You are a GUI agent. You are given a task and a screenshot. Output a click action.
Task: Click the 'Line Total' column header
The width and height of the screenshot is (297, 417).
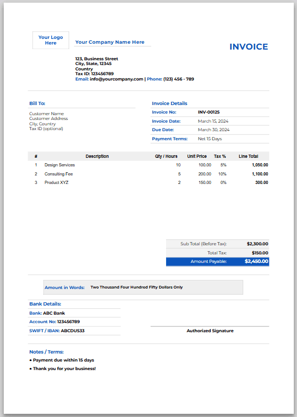point(249,156)
